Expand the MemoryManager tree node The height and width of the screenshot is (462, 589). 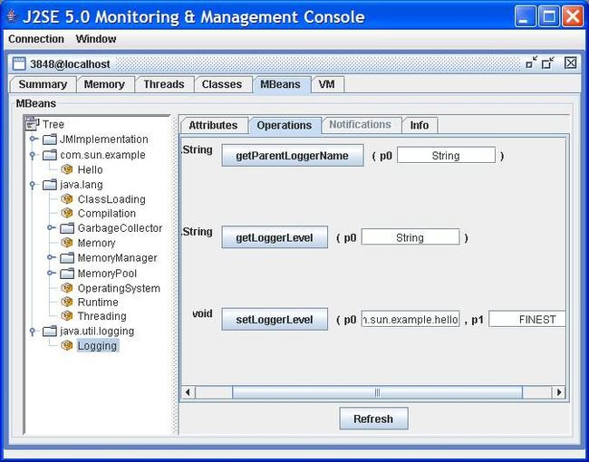(x=51, y=257)
